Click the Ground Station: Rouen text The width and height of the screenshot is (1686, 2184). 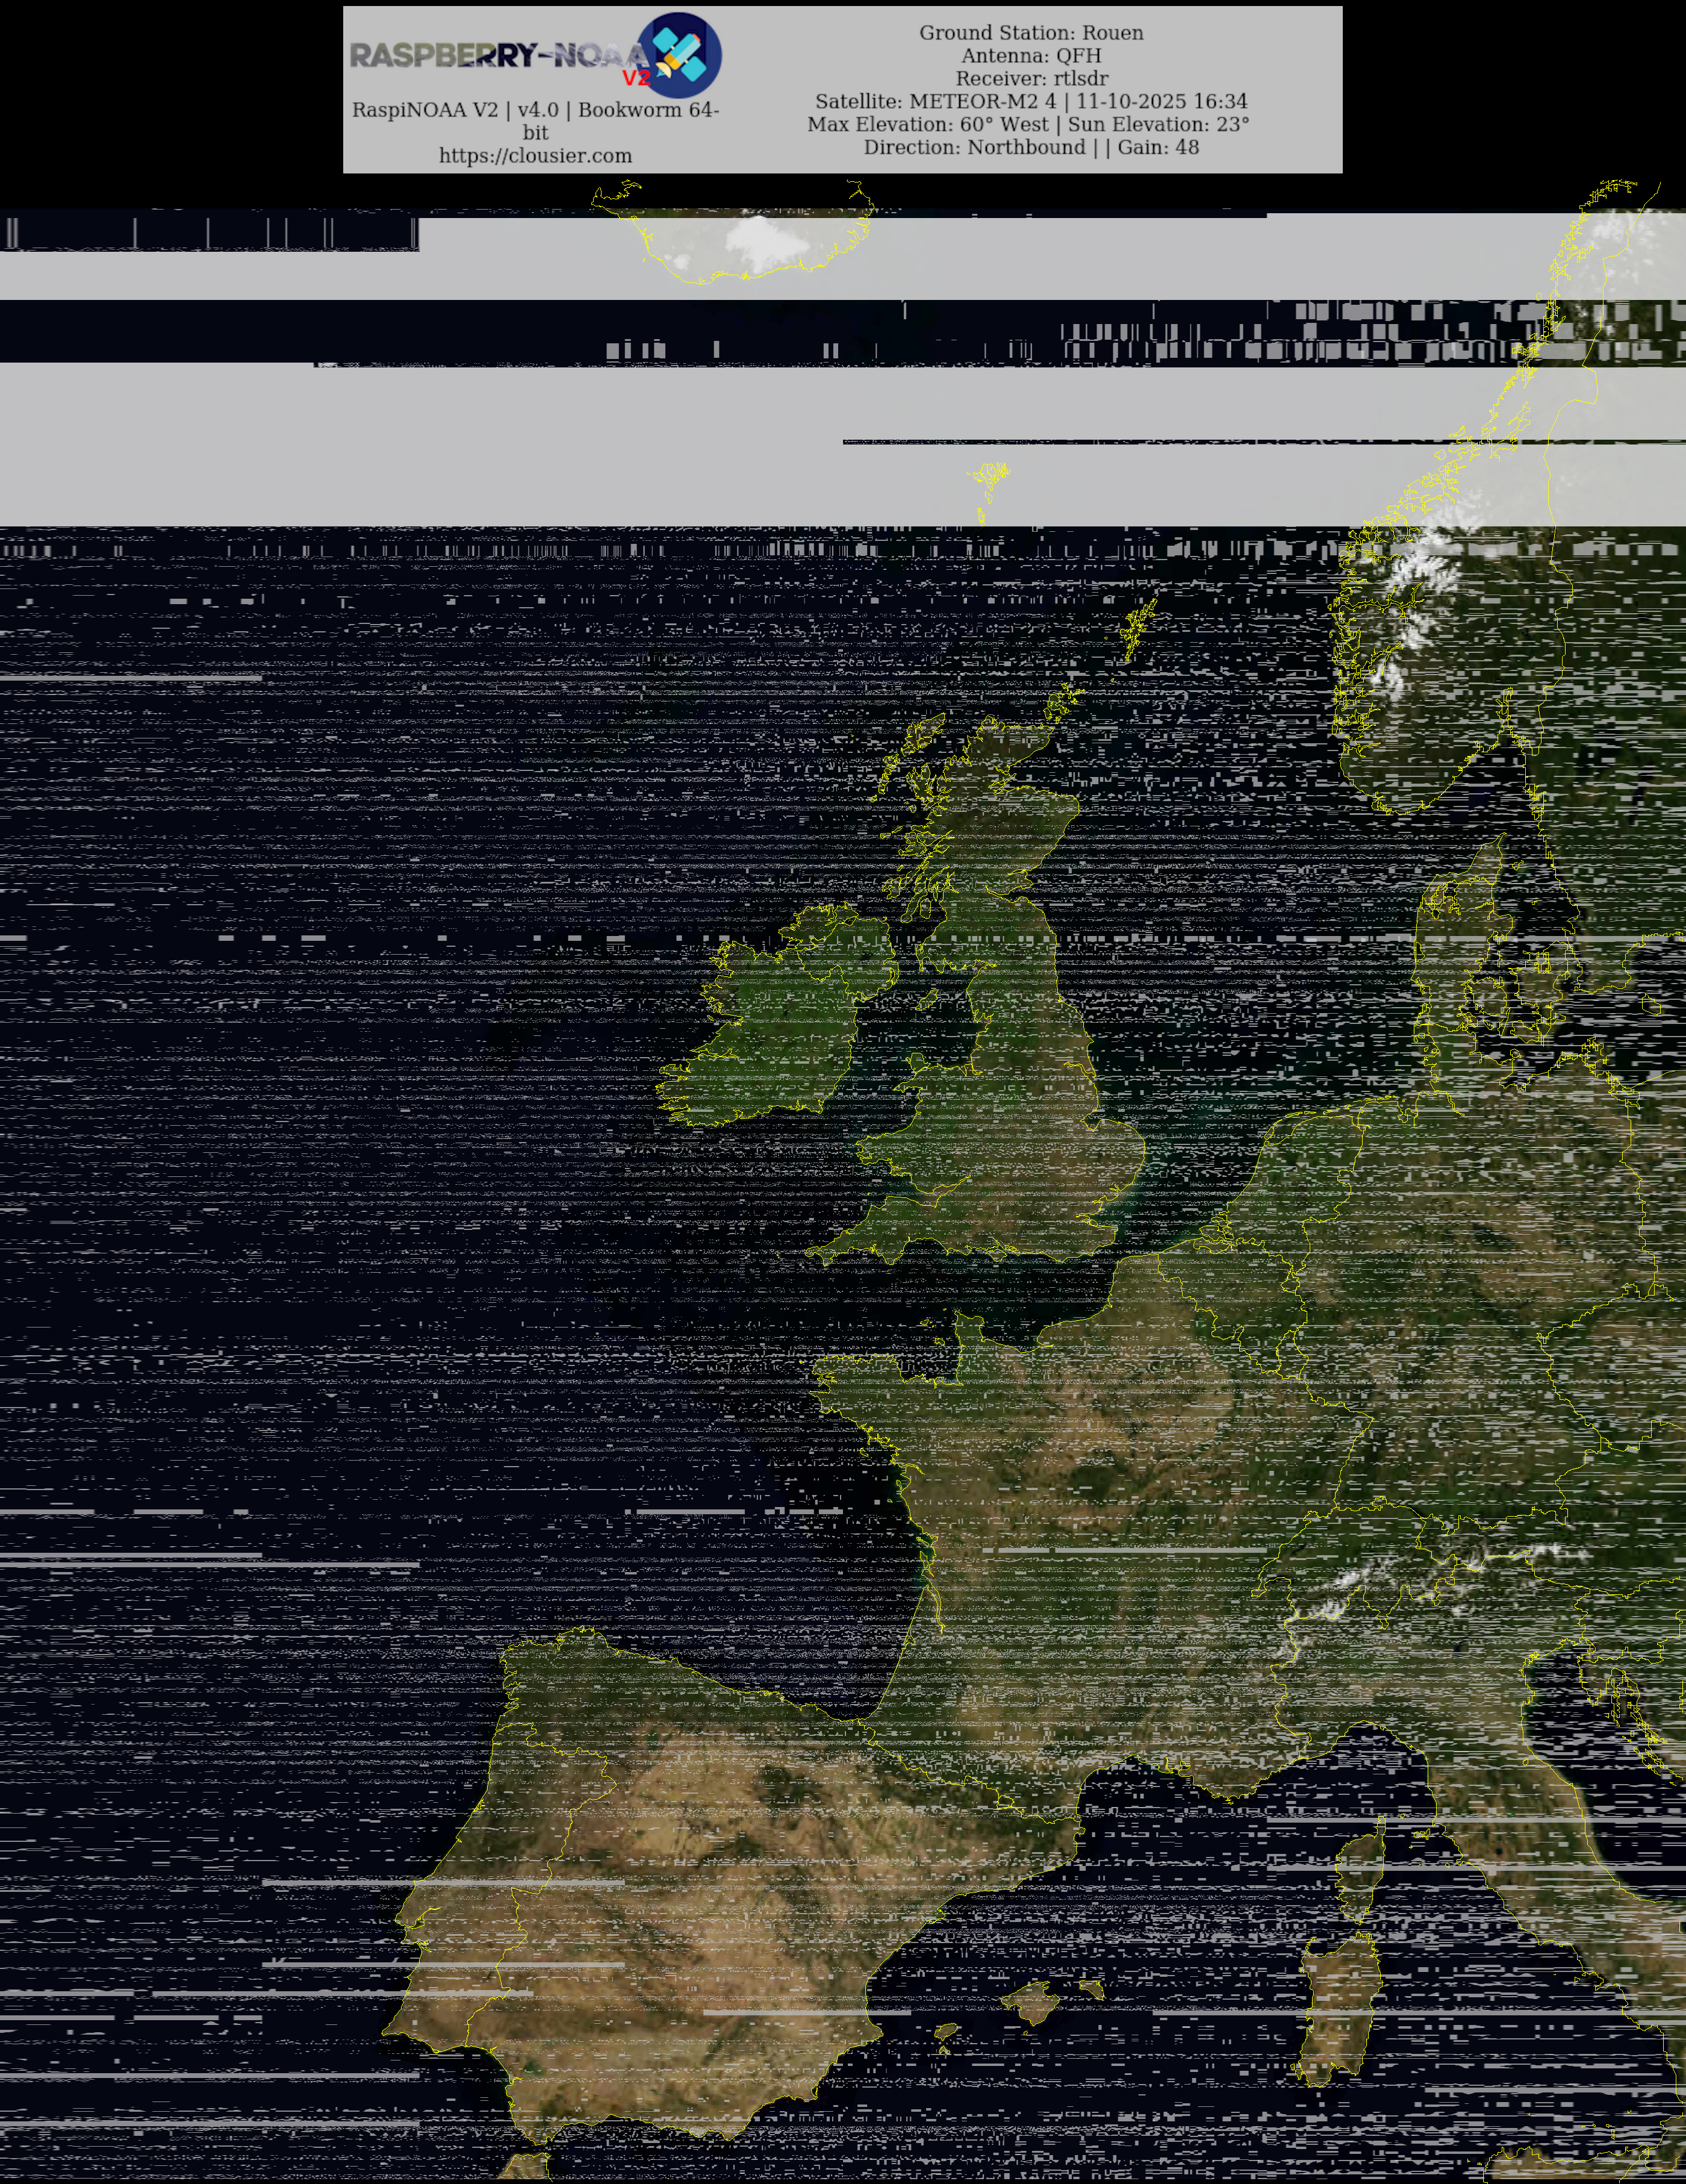pyautogui.click(x=1031, y=33)
